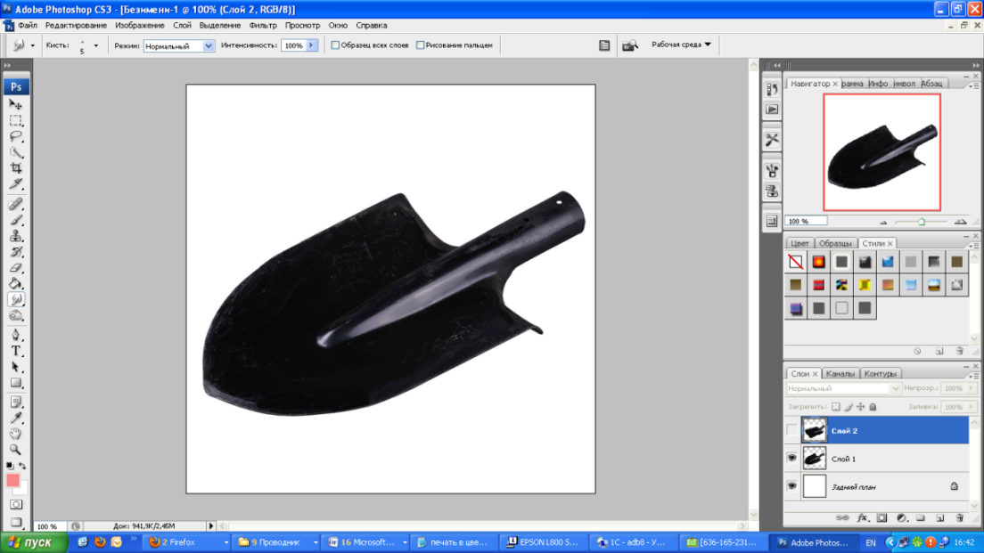Click the Navigator zoom slider

tap(922, 222)
